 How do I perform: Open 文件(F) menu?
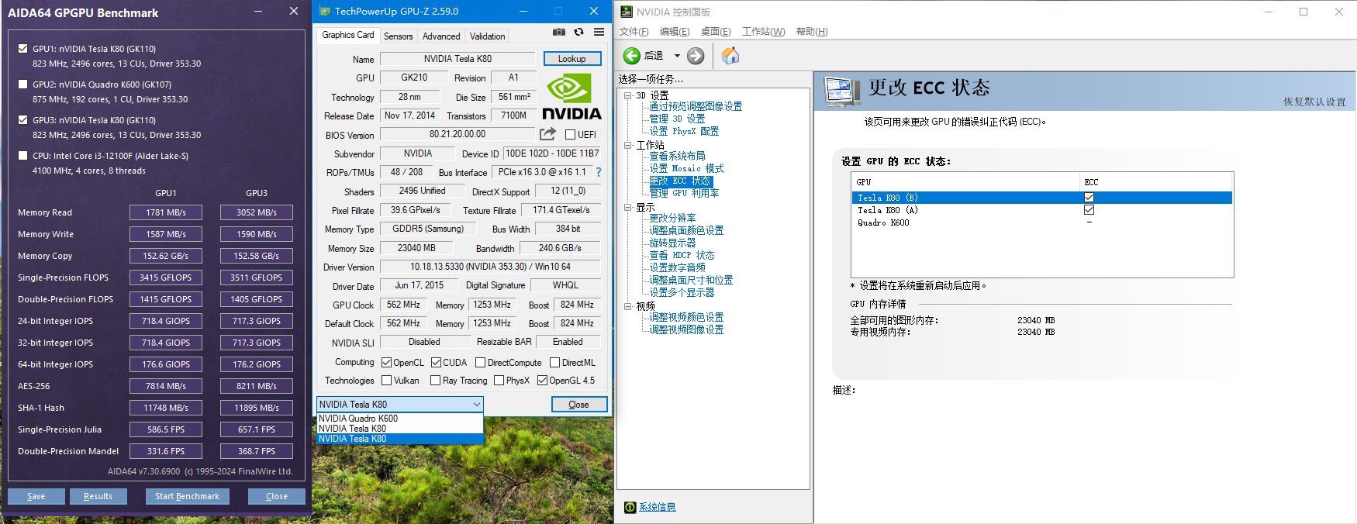[x=634, y=32]
